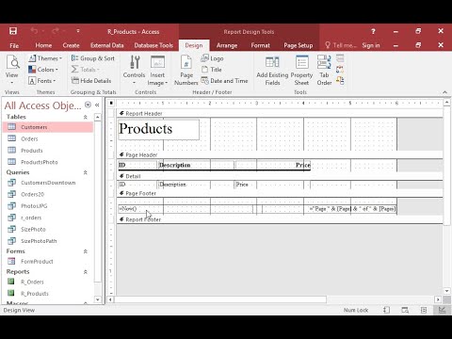The height and width of the screenshot is (339, 452).
Task: Select the SizePhoto query
Action: (x=48, y=230)
